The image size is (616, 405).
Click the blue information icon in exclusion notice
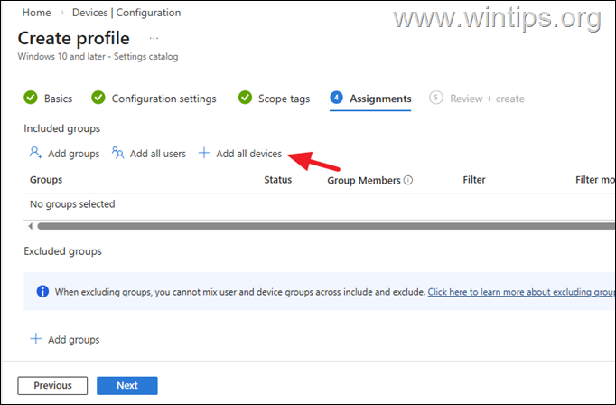pyautogui.click(x=42, y=291)
